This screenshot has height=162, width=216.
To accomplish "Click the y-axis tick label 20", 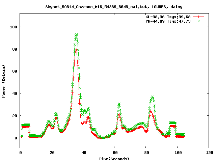I will point(15,116).
